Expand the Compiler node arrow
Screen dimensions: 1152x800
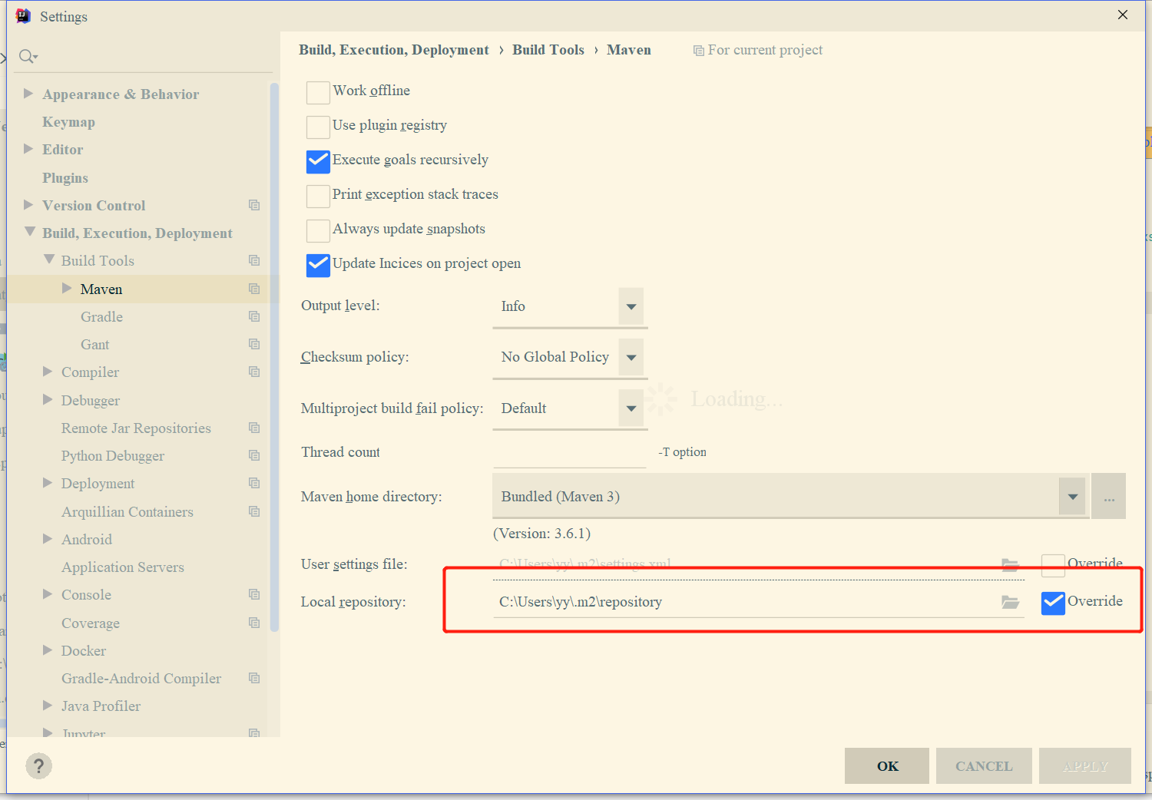(48, 371)
